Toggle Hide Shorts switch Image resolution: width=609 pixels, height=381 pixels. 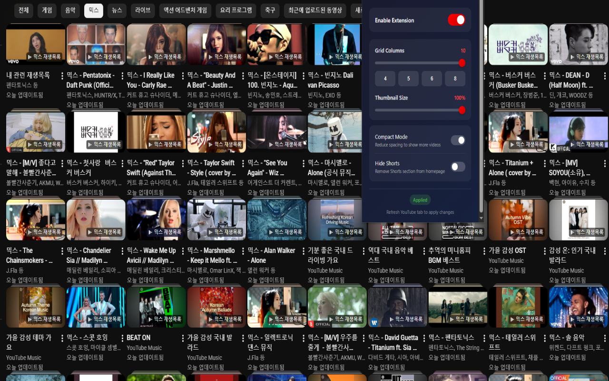tap(458, 167)
